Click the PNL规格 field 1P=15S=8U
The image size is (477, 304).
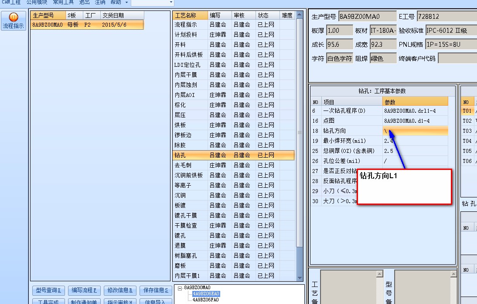pos(451,45)
